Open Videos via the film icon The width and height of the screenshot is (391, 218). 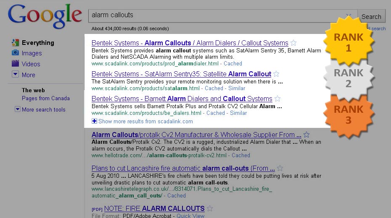(16, 64)
